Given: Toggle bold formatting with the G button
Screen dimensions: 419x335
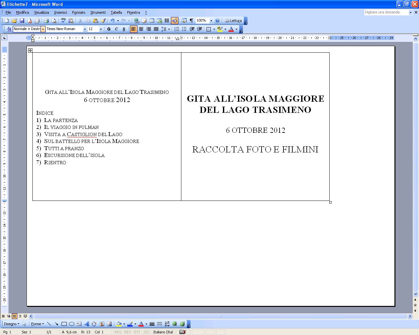Looking at the screenshot, I should [109, 29].
